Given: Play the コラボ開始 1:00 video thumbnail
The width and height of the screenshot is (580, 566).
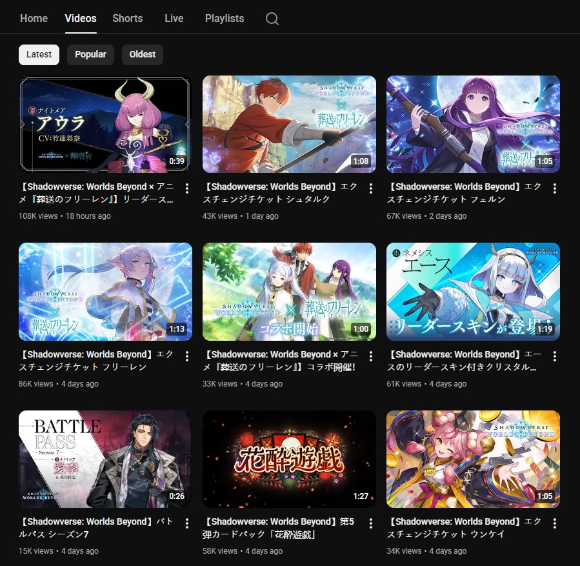Looking at the screenshot, I should pyautogui.click(x=289, y=292).
